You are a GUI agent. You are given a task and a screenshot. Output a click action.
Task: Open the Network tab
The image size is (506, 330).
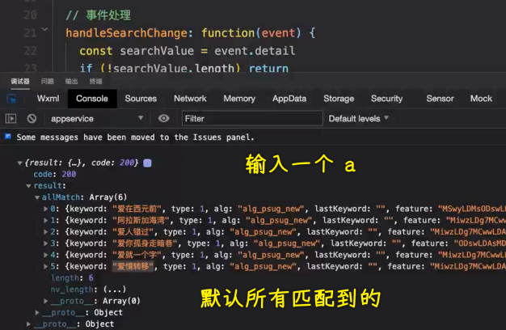[x=190, y=99]
